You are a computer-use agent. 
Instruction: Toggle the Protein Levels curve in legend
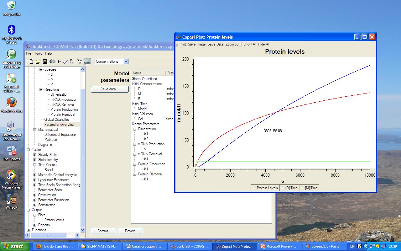(x=265, y=188)
